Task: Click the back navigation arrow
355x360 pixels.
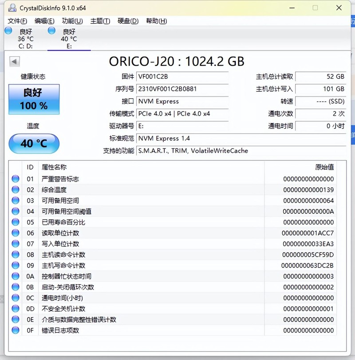Action: [15, 61]
